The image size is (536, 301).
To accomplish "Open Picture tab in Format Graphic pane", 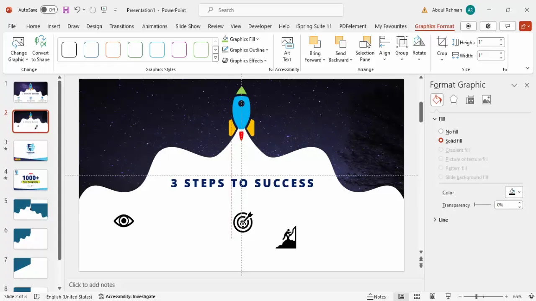I will click(x=486, y=99).
